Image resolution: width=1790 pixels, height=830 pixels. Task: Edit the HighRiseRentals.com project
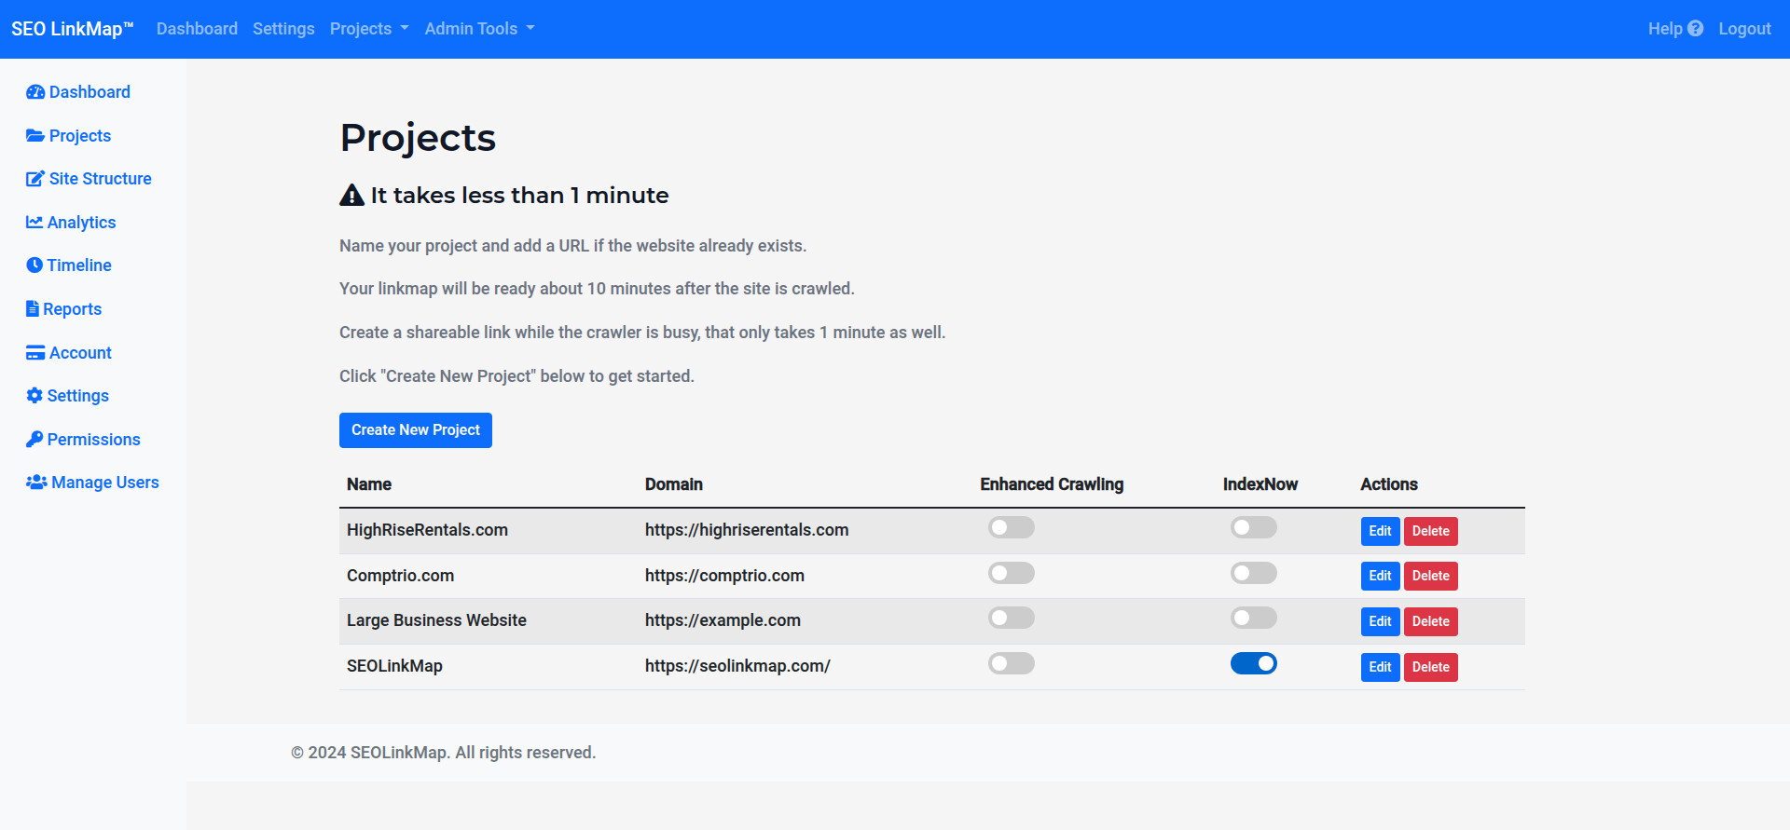point(1380,531)
